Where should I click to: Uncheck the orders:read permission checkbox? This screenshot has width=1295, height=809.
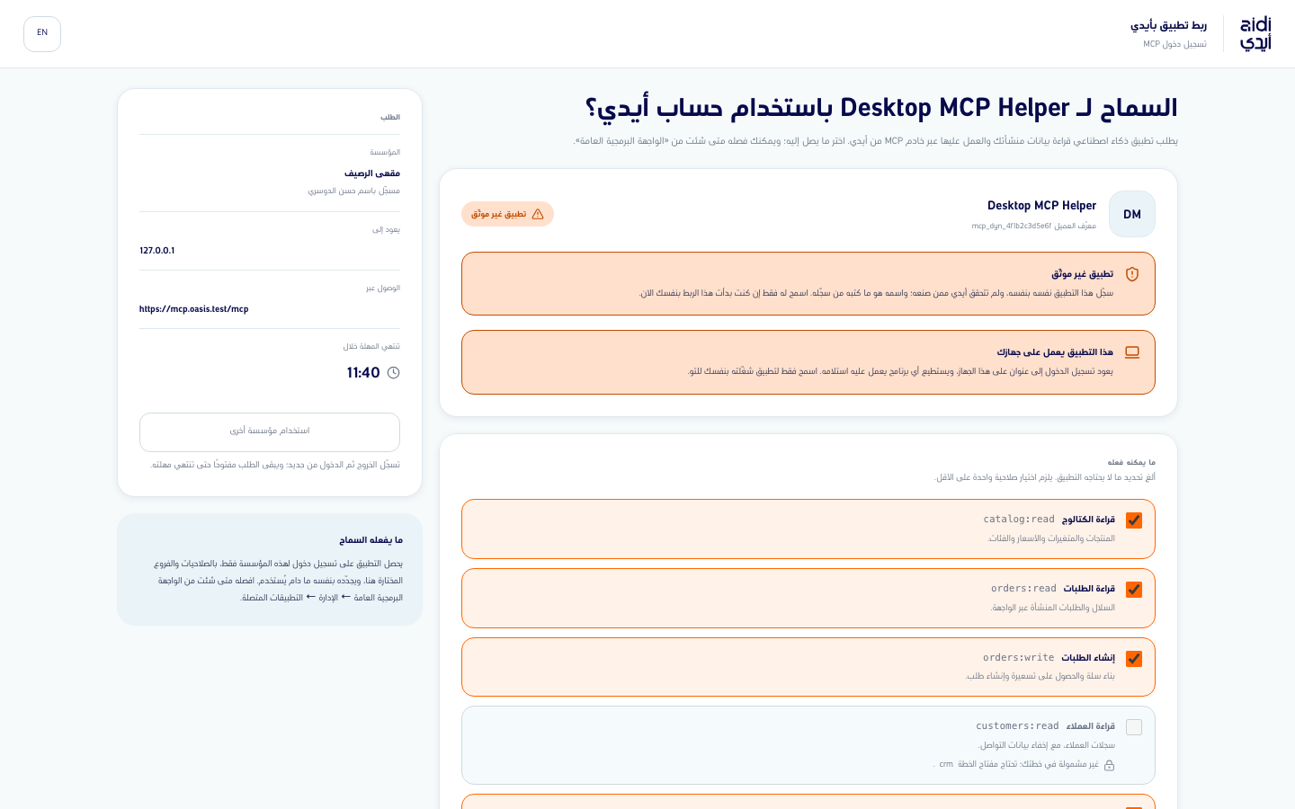pyautogui.click(x=1134, y=590)
